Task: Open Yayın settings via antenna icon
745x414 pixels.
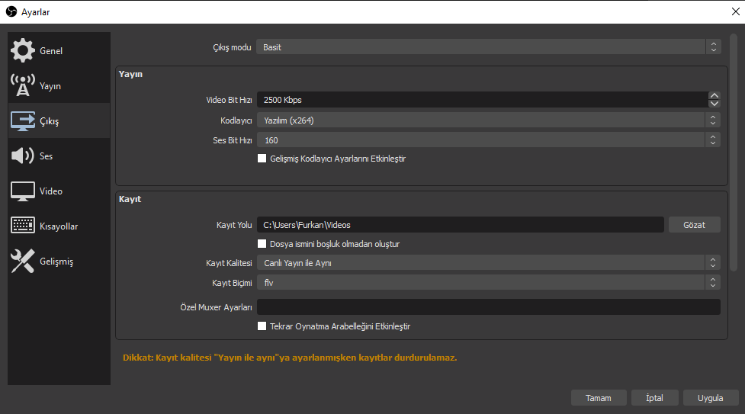Action: [x=22, y=85]
